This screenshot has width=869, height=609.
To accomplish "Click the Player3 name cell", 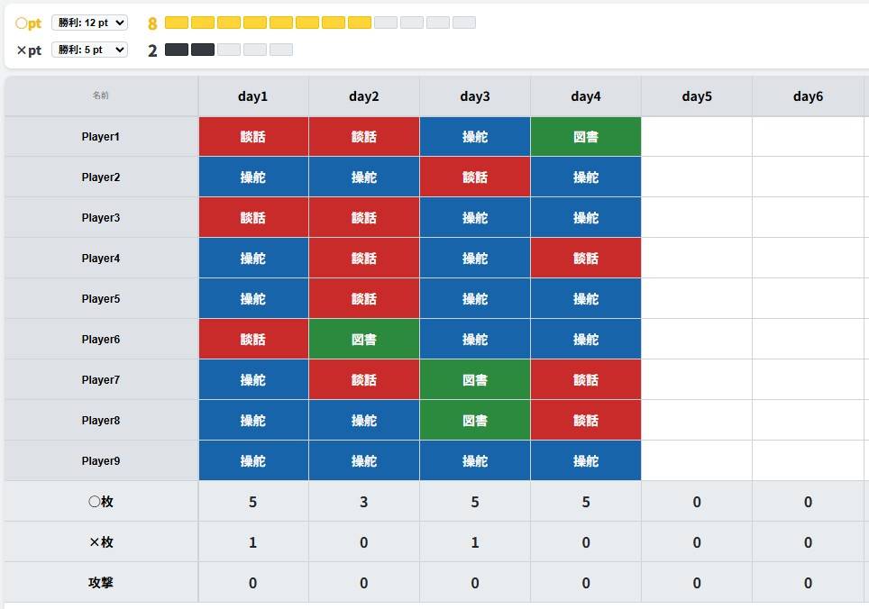I will coord(101,218).
